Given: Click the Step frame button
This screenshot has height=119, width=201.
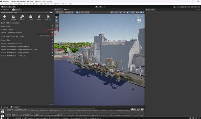Looking at the screenshot, I should coord(104,7).
